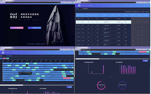Toggle teal legend tag above timeline
Image resolution: width=151 pixels, height=94 pixels.
tap(8, 58)
